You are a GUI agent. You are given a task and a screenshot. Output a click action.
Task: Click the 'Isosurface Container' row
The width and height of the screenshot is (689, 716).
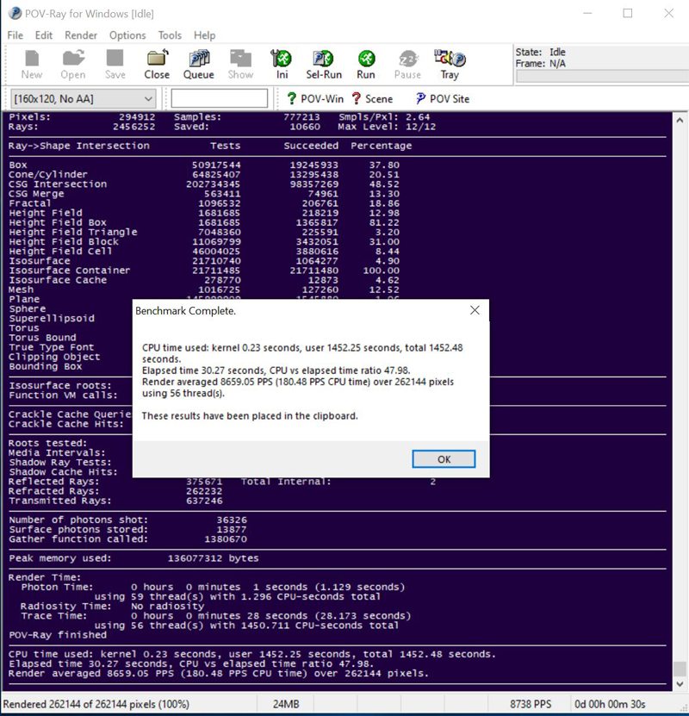(x=204, y=271)
